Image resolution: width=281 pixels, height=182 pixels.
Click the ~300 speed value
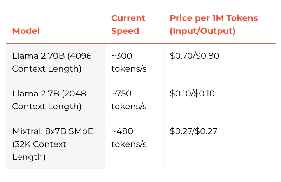point(122,56)
